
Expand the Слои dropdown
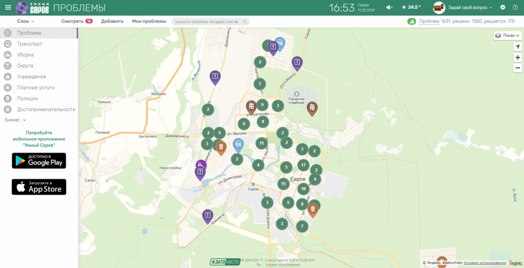tap(26, 21)
